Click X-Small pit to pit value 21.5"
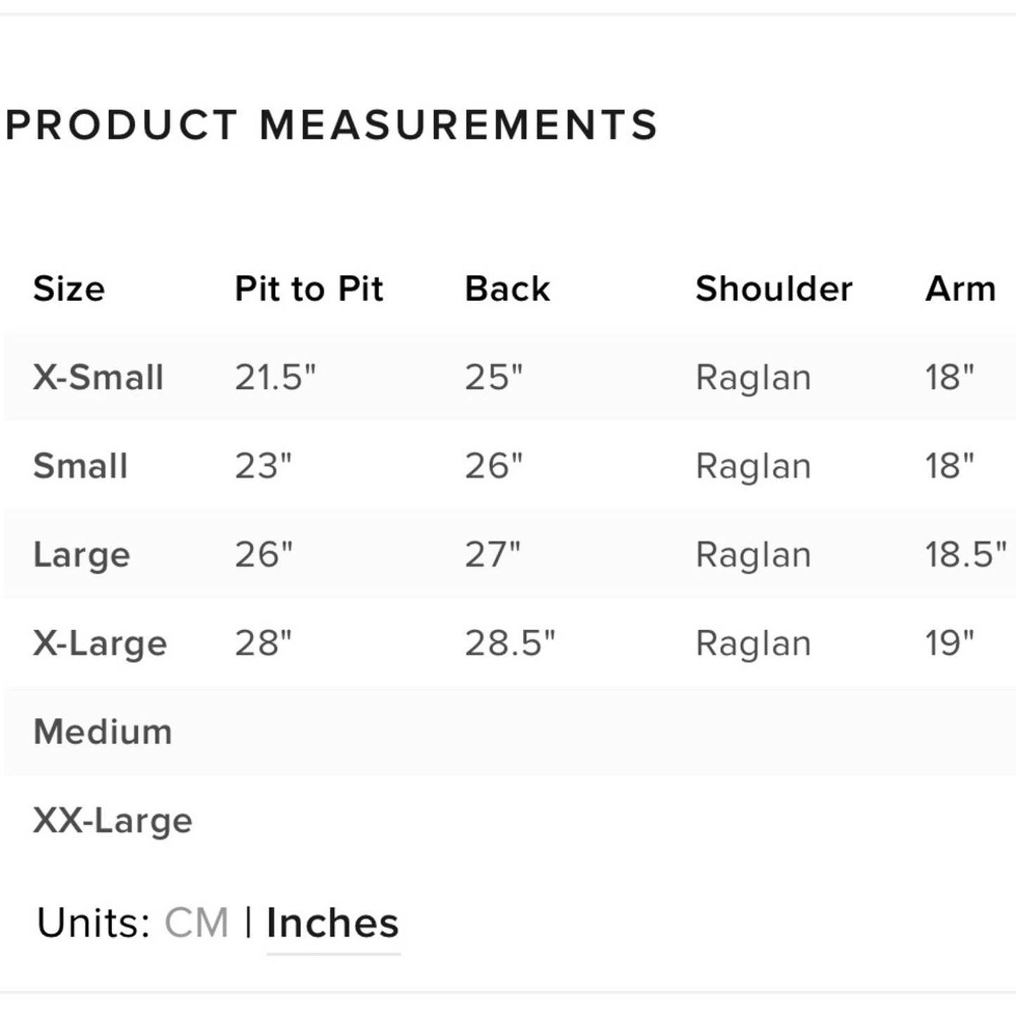Image resolution: width=1016 pixels, height=1016 pixels. click(x=275, y=378)
